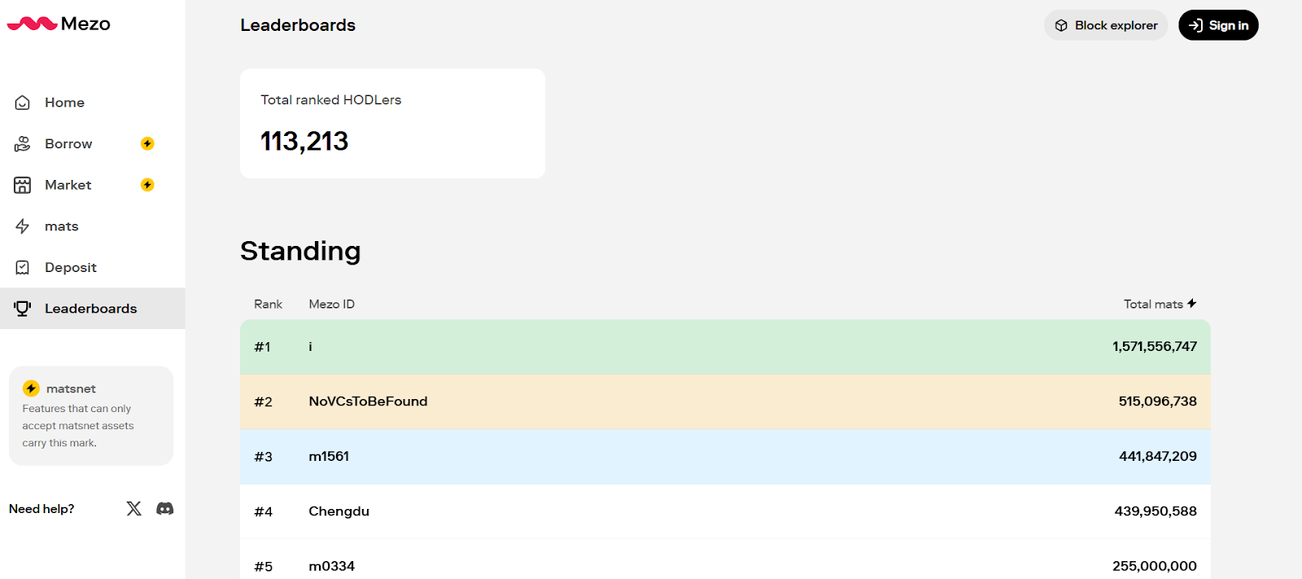This screenshot has height=579, width=1302.
Task: Click the 441,847,209 mats value
Action: (x=1157, y=456)
